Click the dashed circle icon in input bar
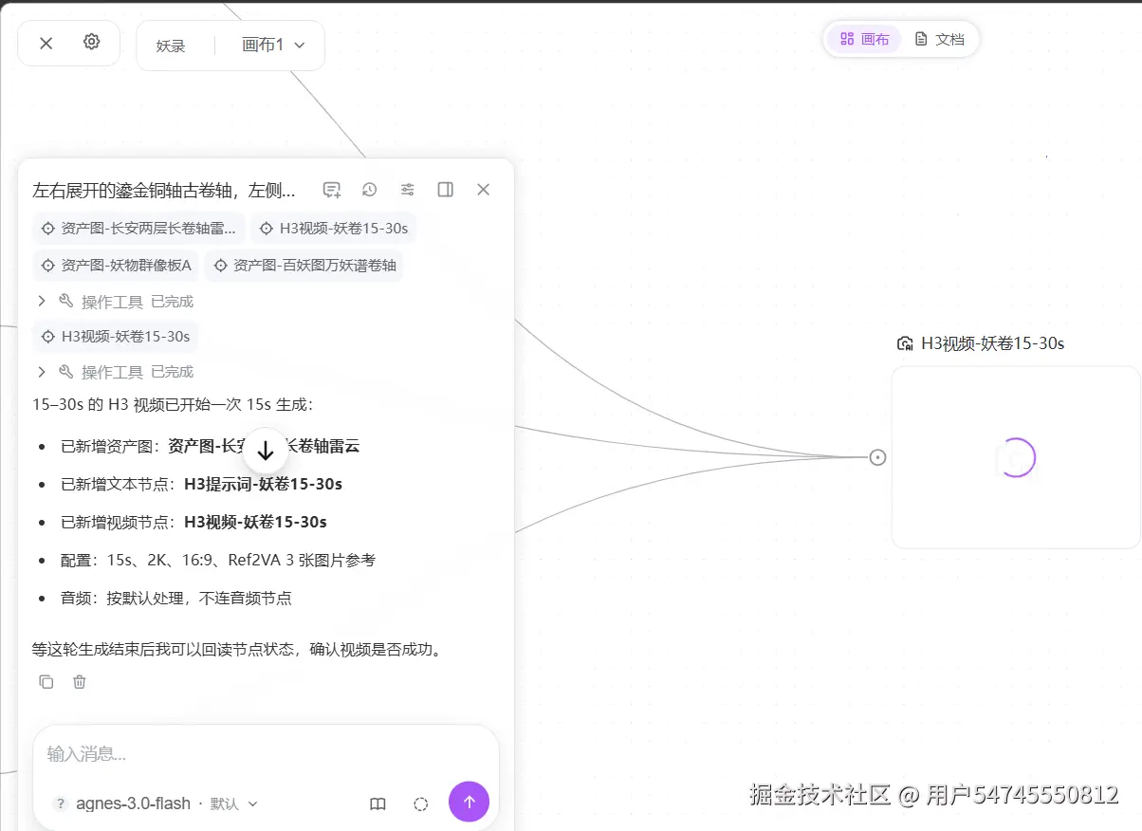Viewport: 1142px width, 831px height. tap(421, 803)
